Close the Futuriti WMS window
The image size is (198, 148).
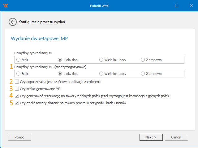pos(191,6)
